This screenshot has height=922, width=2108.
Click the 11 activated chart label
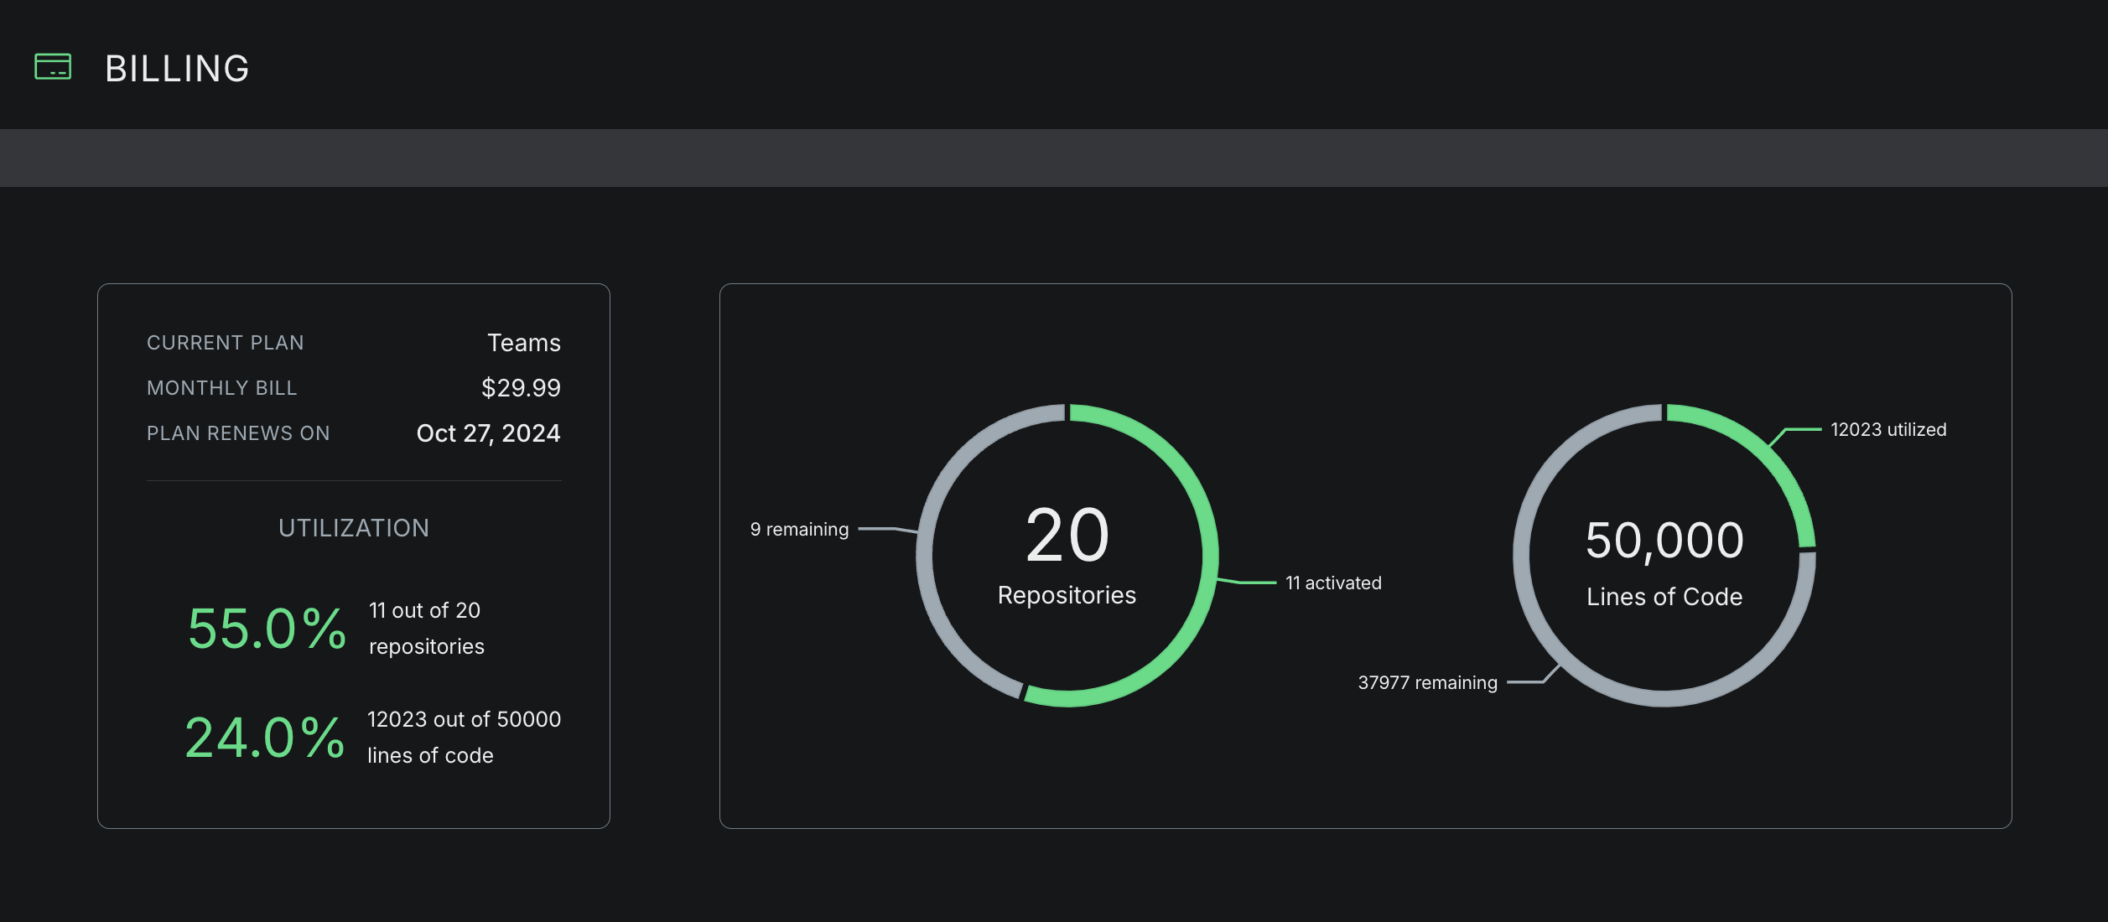[x=1333, y=583]
